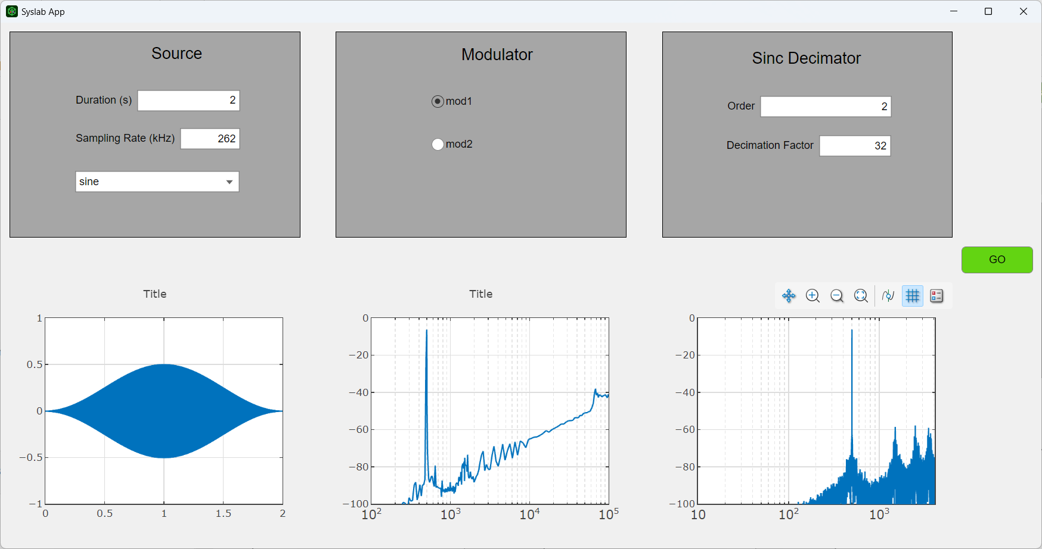
Task: Toggle the grid lines icon
Action: pos(913,296)
